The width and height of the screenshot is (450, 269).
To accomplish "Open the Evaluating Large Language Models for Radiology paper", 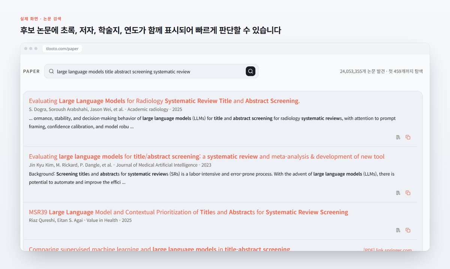I will (x=164, y=101).
